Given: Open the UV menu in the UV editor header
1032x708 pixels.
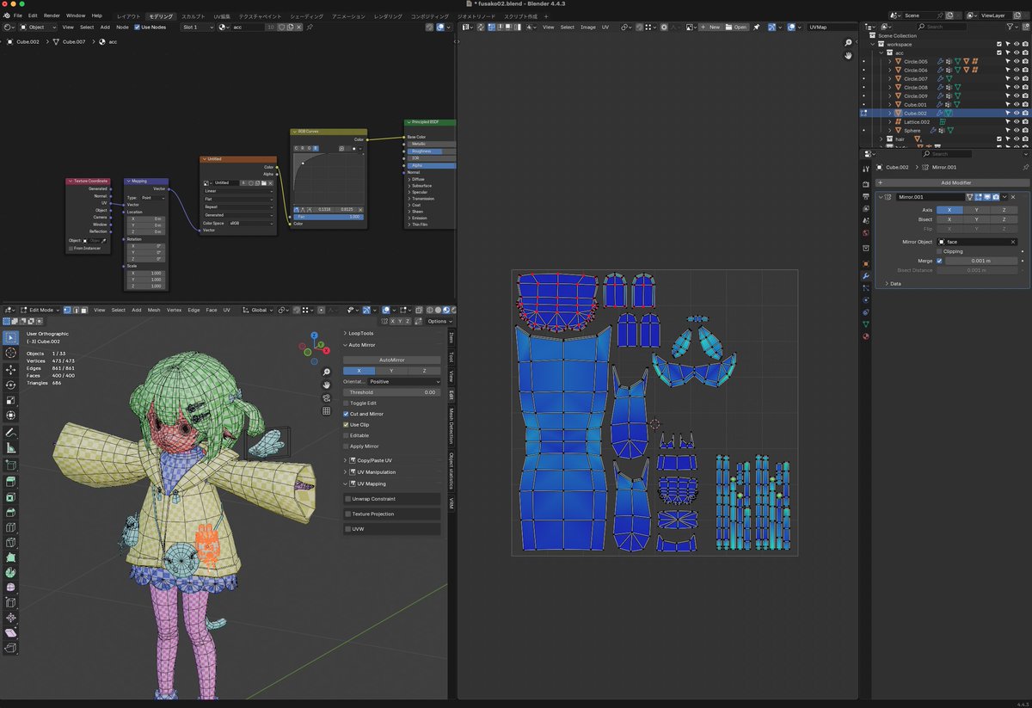Looking at the screenshot, I should (605, 27).
